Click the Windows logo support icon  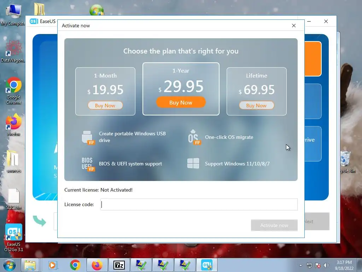[x=193, y=163]
